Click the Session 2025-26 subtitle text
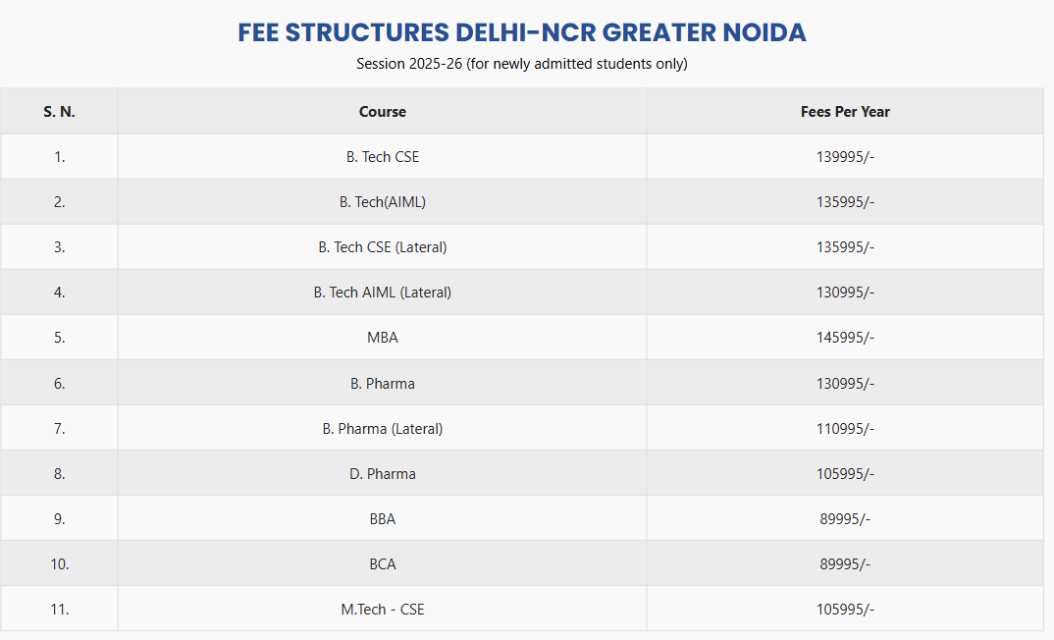 521,64
